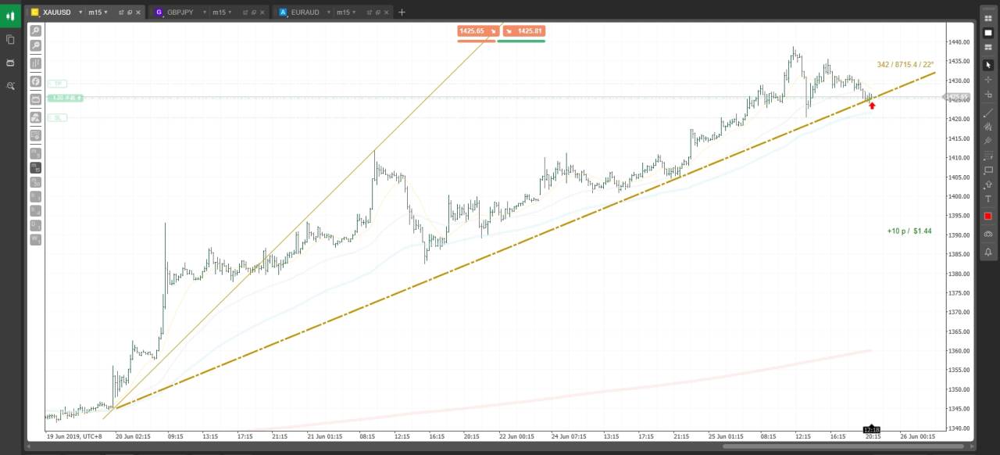The height and width of the screenshot is (455, 1000).
Task: Zoom out of the chart
Action: (x=35, y=46)
